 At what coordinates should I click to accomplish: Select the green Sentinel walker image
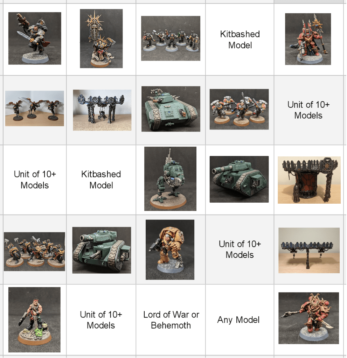tap(170, 179)
